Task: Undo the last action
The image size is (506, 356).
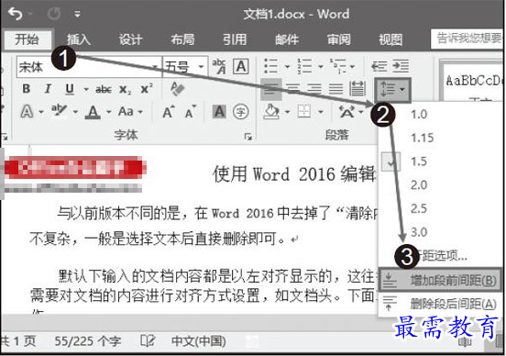Action: (16, 14)
